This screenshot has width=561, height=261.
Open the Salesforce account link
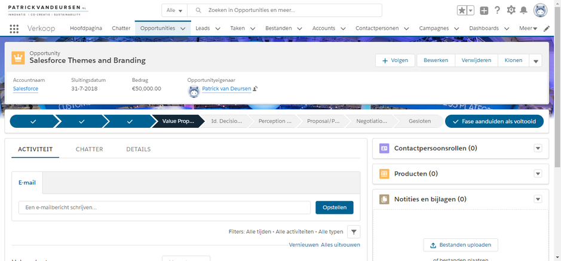26,88
